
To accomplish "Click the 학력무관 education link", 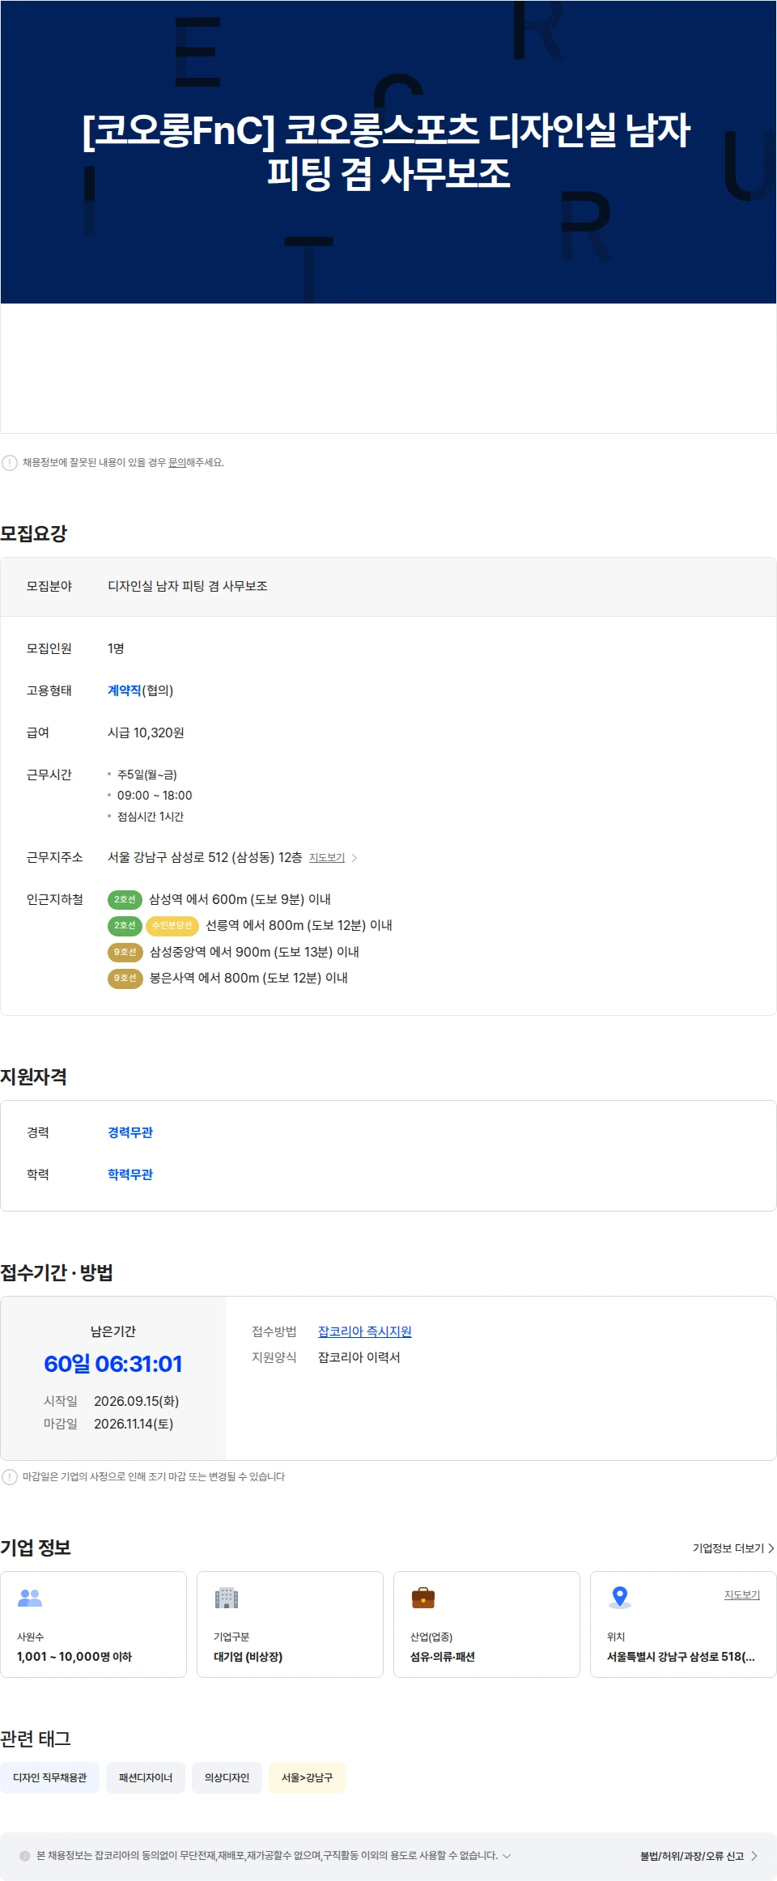I will pyautogui.click(x=130, y=1174).
